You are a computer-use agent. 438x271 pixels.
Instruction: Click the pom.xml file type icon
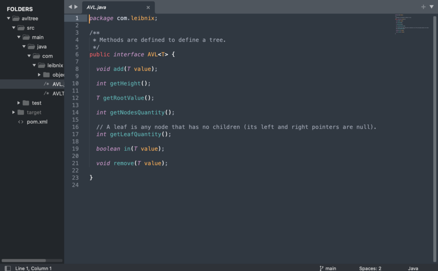21,122
